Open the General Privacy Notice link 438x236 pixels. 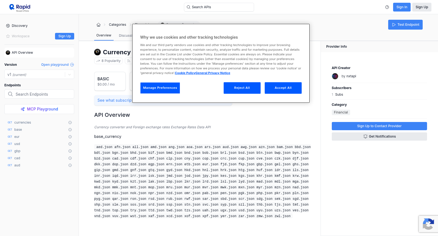point(213,73)
